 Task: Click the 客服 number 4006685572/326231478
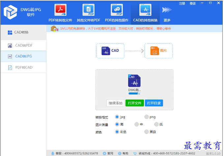click(x=81, y=153)
